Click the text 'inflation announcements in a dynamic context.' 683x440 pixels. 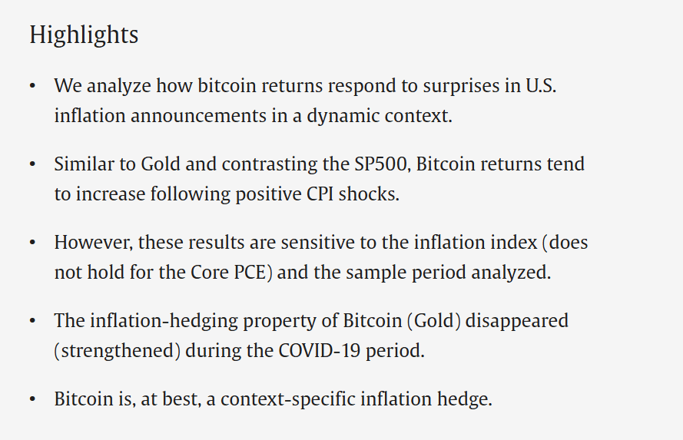click(x=253, y=116)
